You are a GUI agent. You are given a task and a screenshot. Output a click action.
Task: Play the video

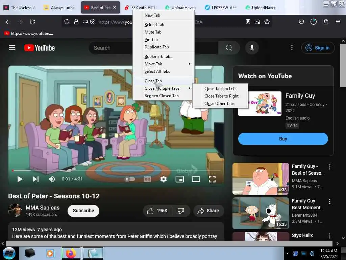click(20, 179)
